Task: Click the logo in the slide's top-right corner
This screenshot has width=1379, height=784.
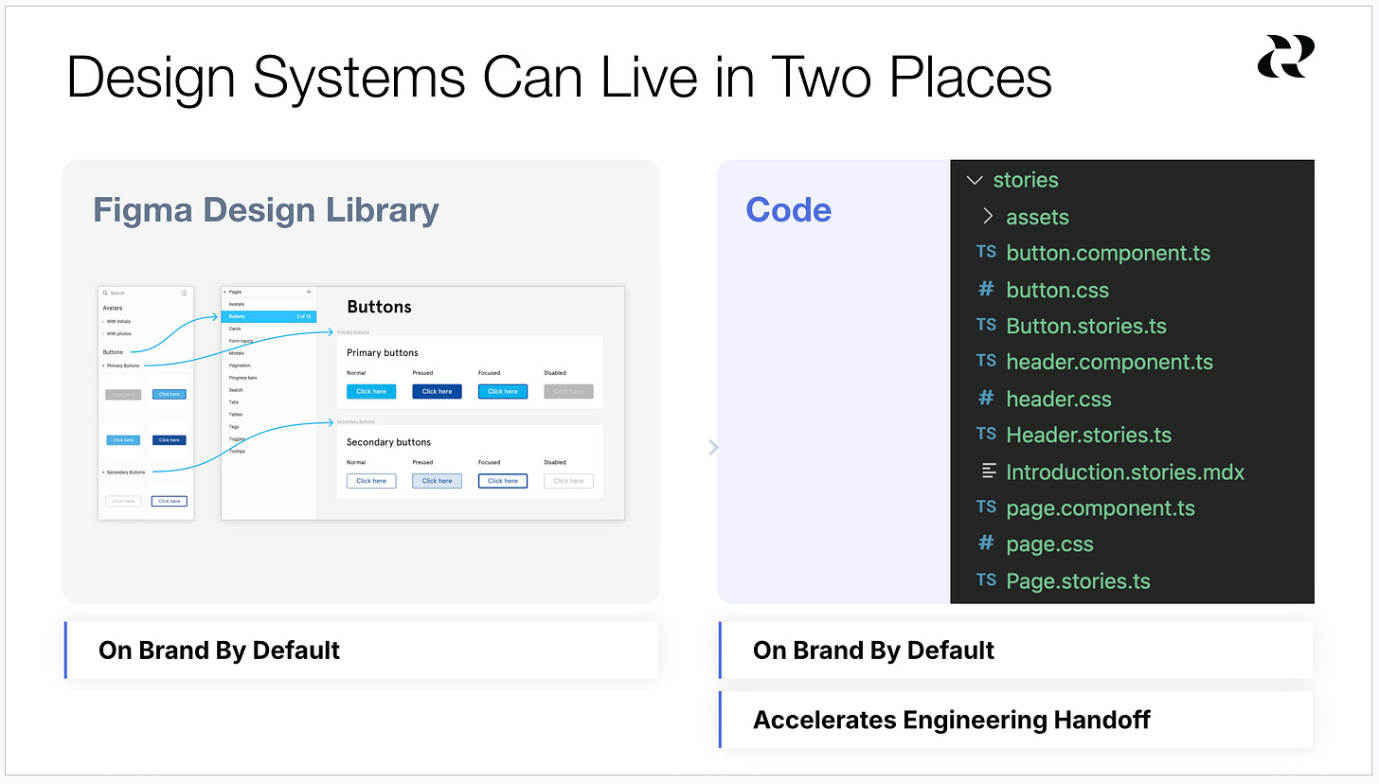Action: pyautogui.click(x=1285, y=57)
